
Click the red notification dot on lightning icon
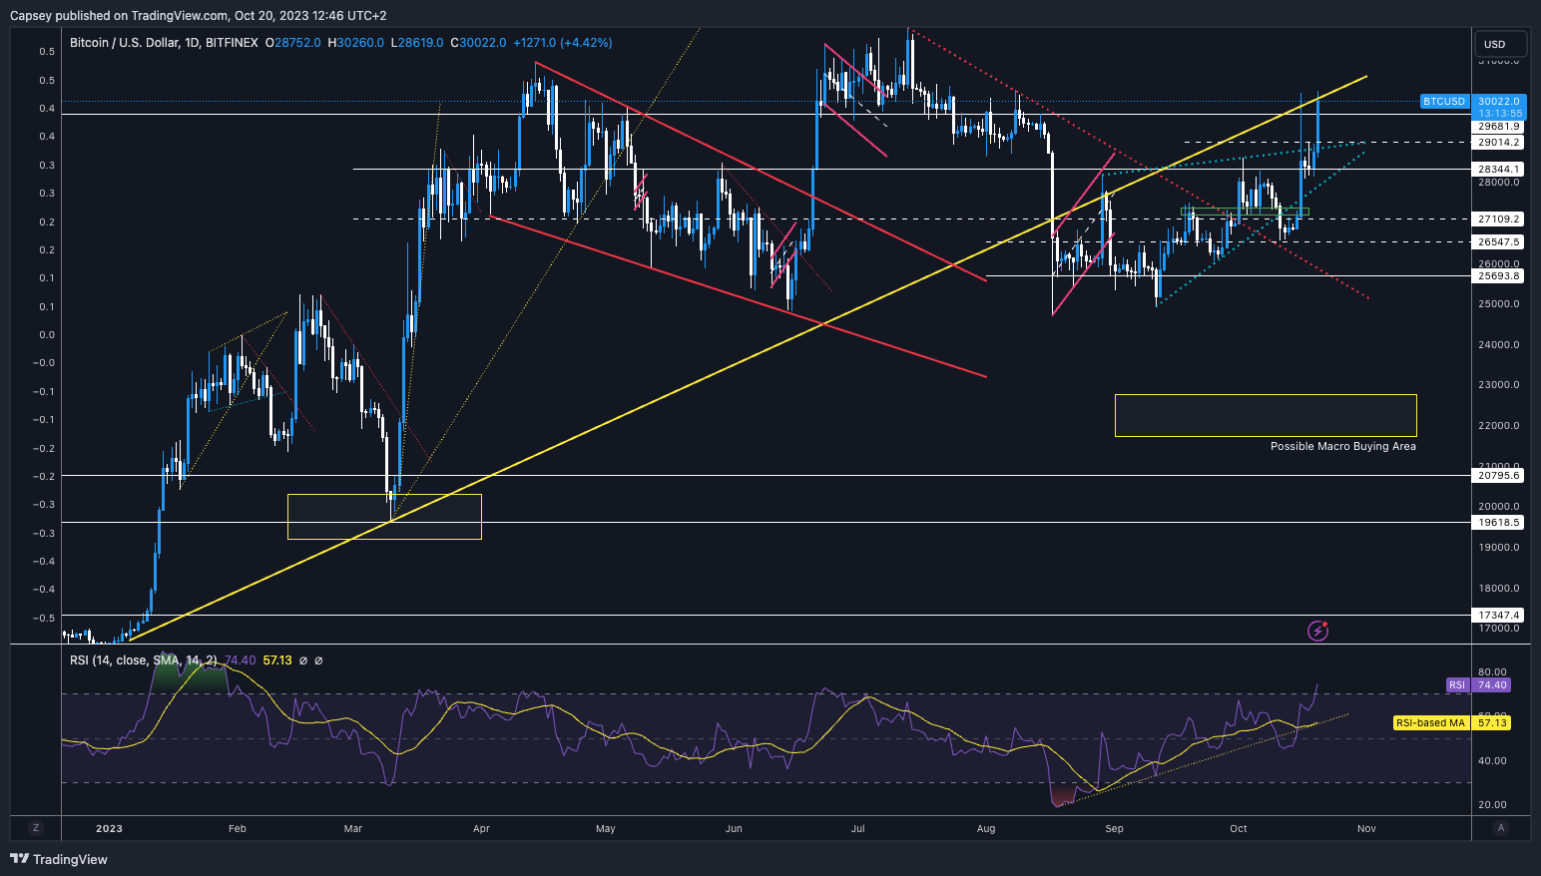point(1324,624)
